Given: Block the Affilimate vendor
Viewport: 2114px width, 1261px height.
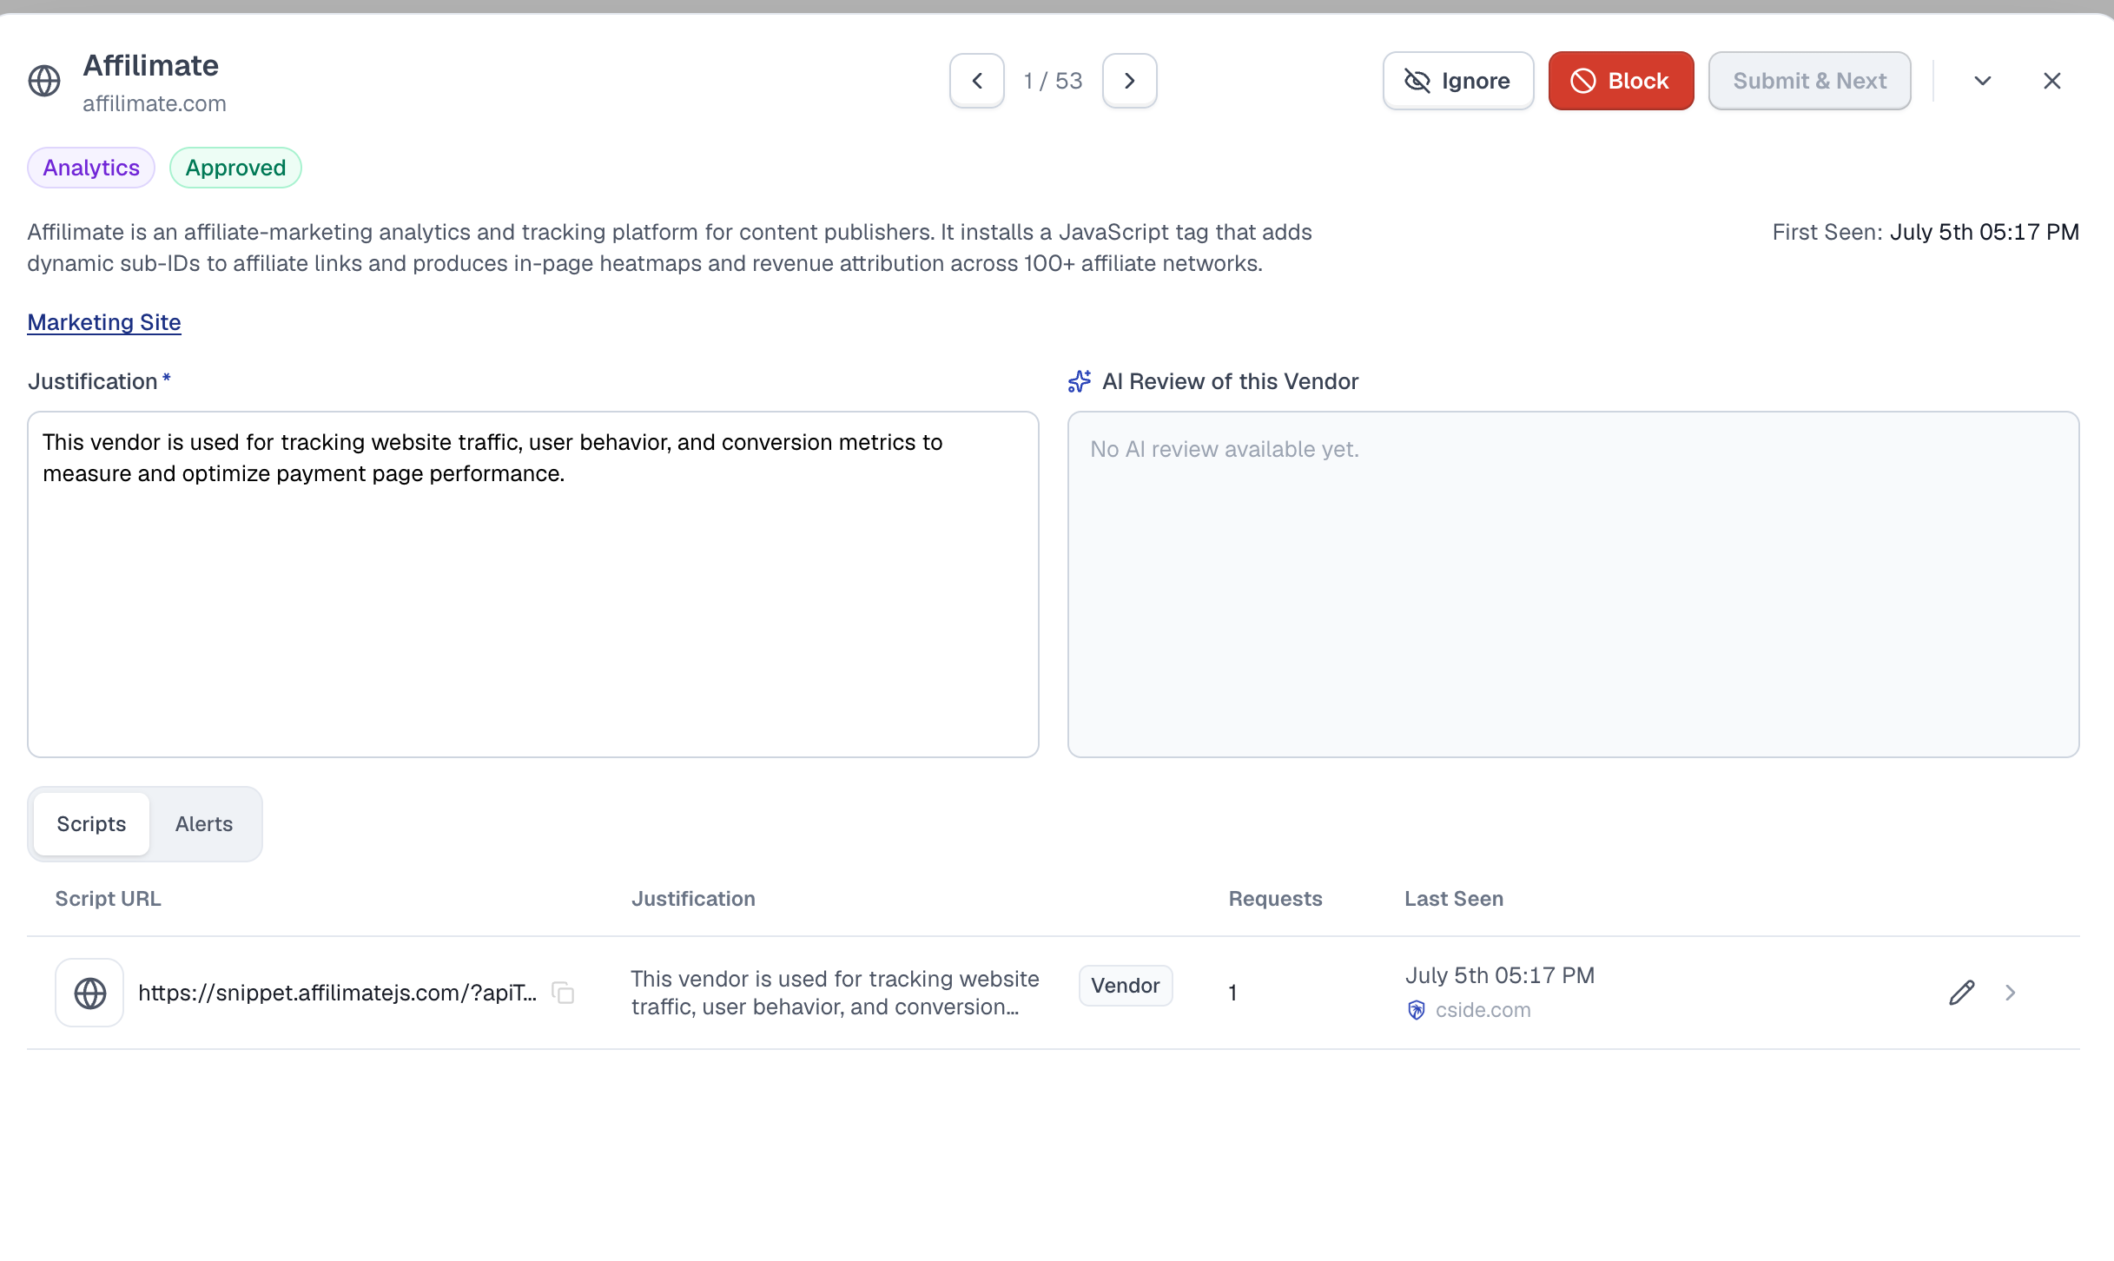Looking at the screenshot, I should pyautogui.click(x=1621, y=81).
